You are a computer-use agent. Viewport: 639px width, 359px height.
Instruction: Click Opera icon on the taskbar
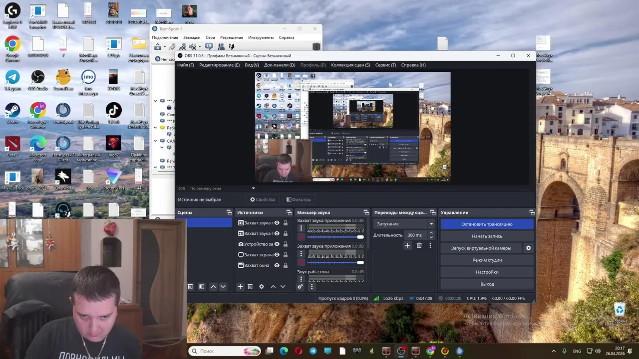pos(299,351)
